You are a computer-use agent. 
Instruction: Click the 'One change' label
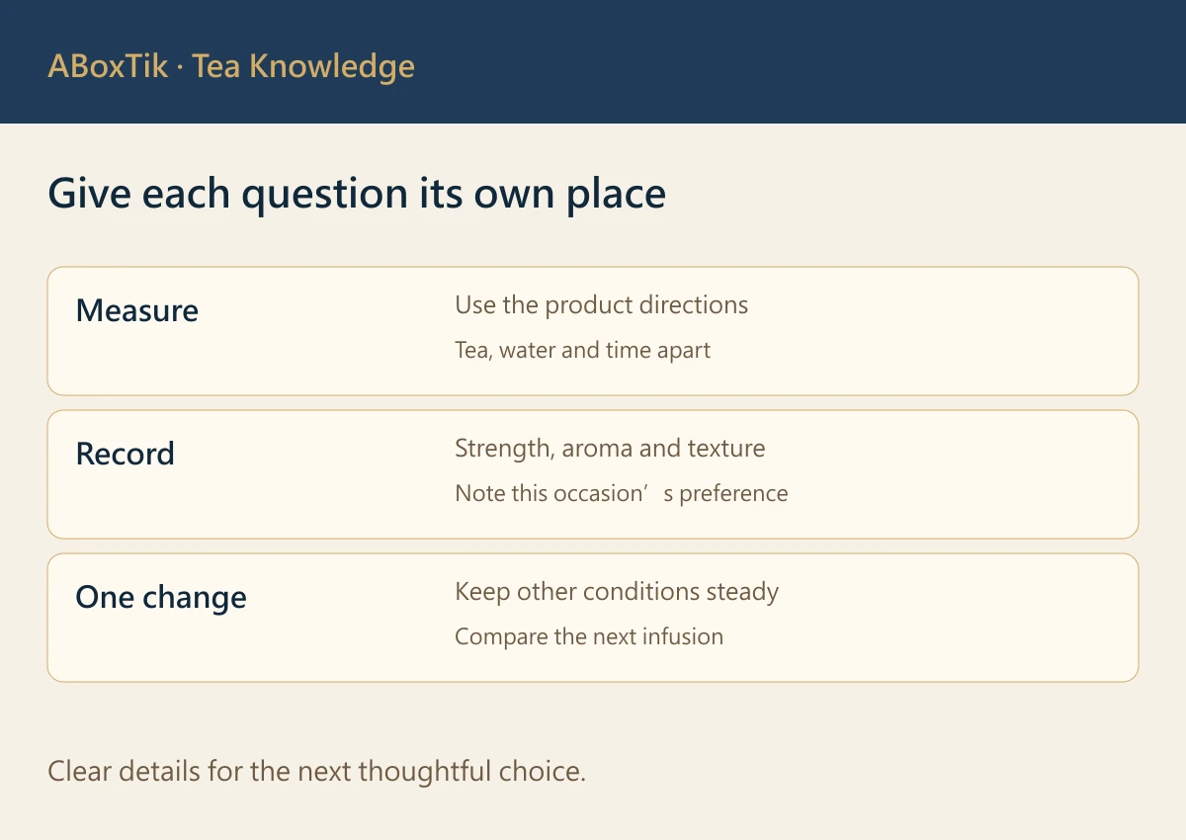point(161,598)
